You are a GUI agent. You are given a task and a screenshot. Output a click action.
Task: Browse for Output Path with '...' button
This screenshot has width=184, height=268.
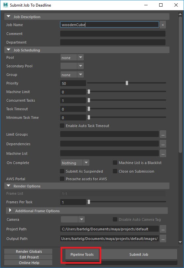pos(163,239)
